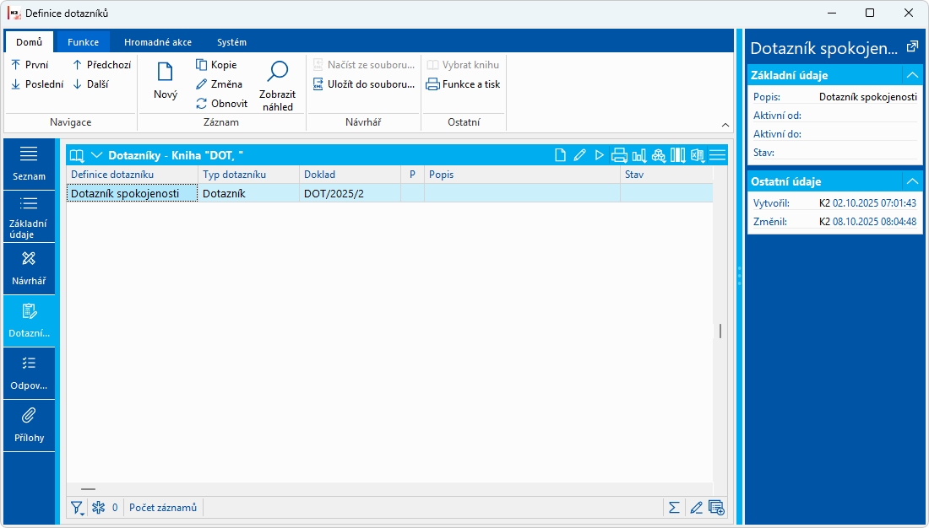The image size is (929, 528).
Task: Click the add columns icon in status bar
Action: (x=716, y=507)
